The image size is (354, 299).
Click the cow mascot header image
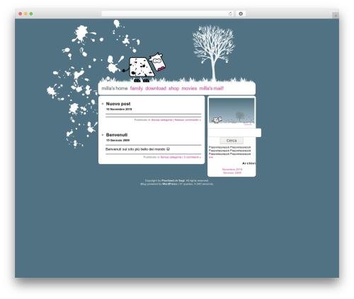point(144,68)
